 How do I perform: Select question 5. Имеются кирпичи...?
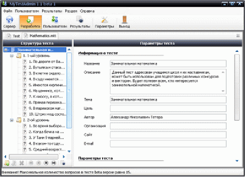point(47,85)
